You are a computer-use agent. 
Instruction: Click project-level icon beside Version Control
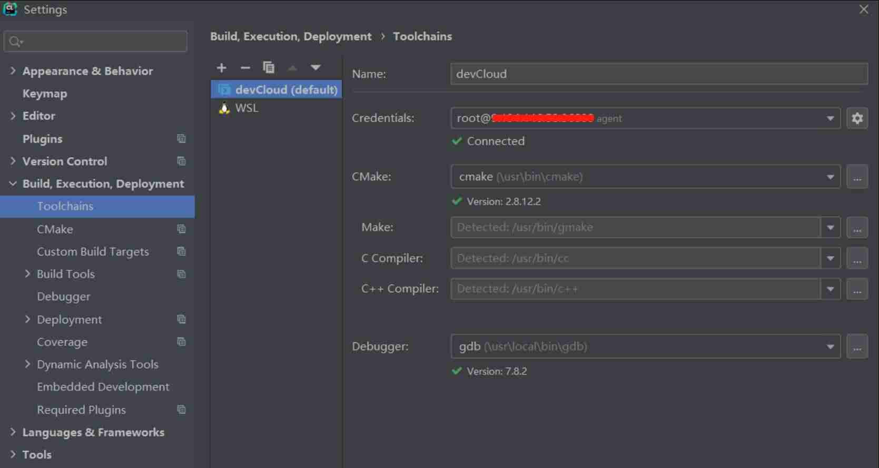(182, 161)
